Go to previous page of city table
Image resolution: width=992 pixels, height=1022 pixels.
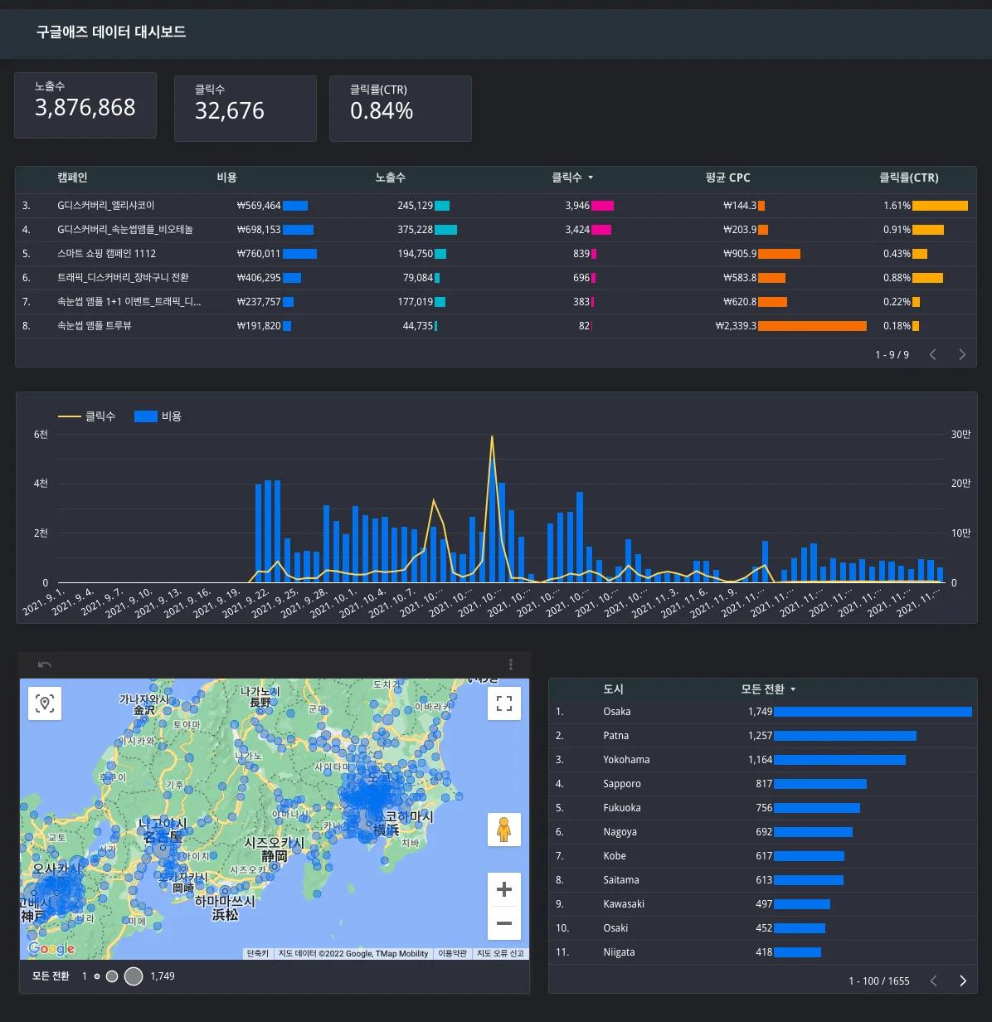pos(934,981)
